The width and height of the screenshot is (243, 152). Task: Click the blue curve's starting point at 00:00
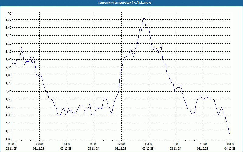(x=13, y=63)
